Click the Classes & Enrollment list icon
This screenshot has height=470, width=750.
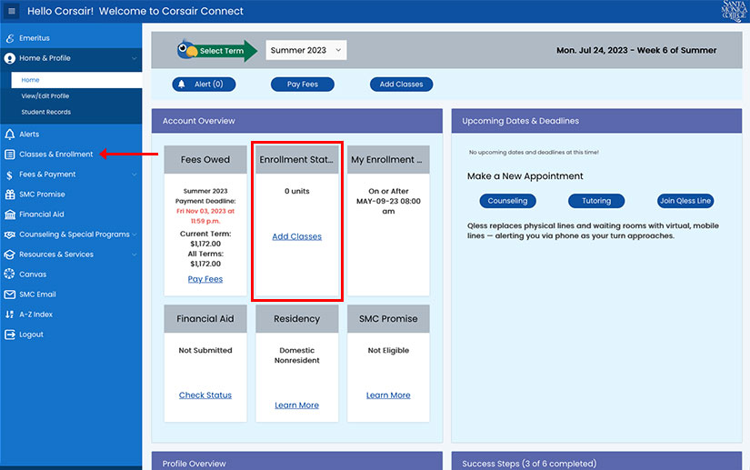coord(10,155)
